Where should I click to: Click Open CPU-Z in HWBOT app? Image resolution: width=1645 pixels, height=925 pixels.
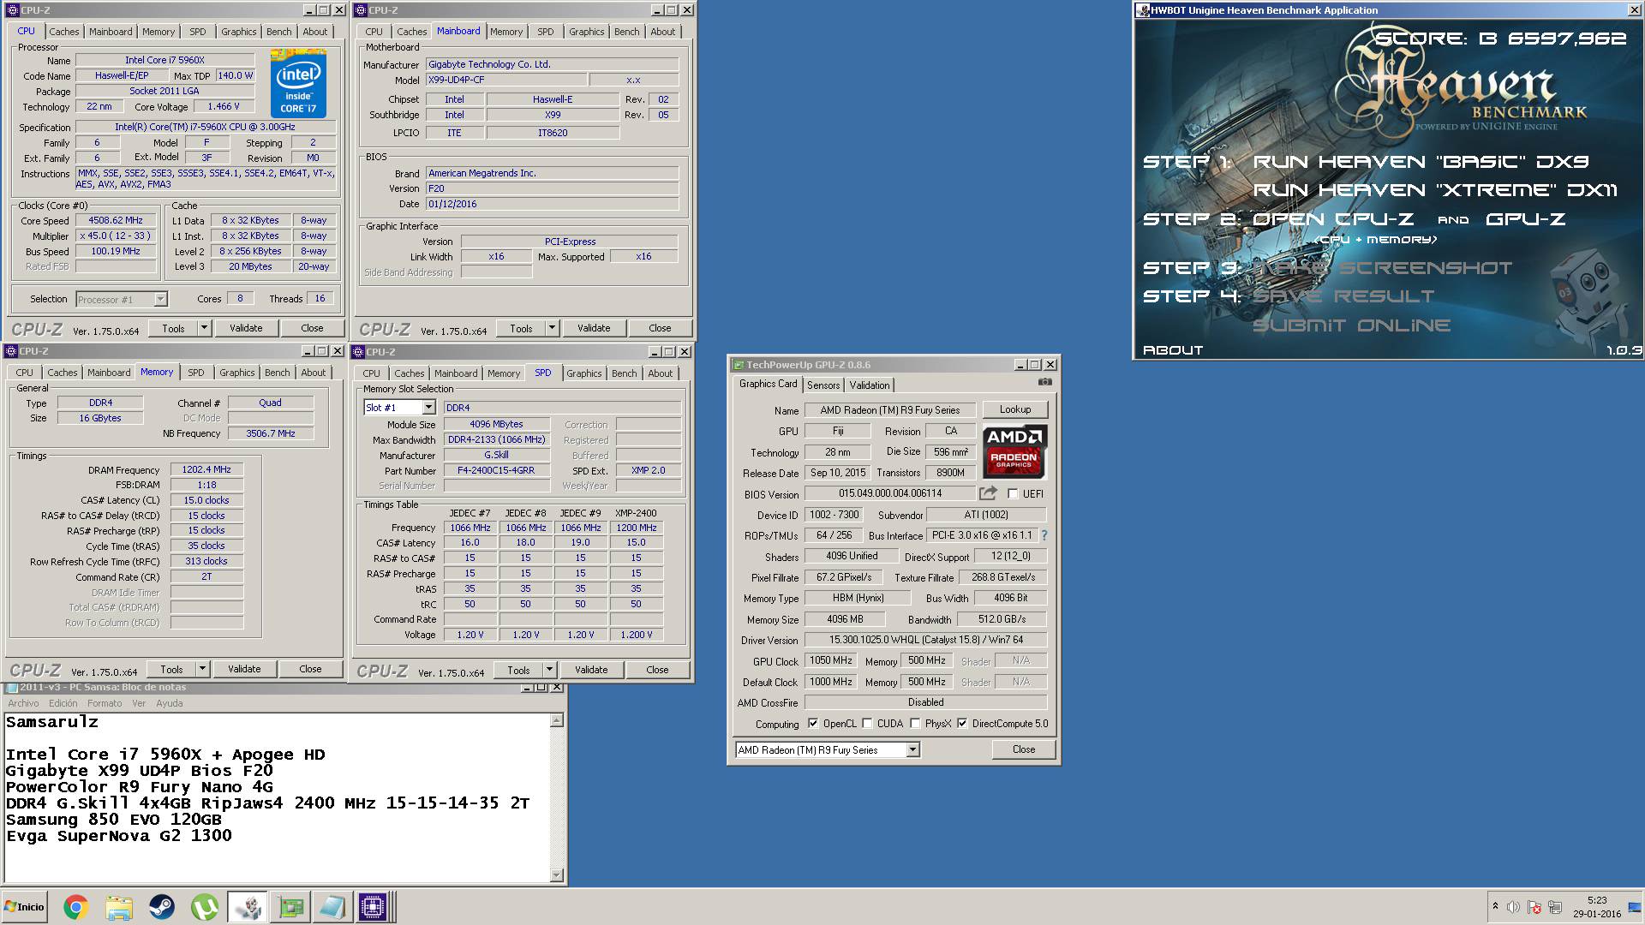[1333, 219]
